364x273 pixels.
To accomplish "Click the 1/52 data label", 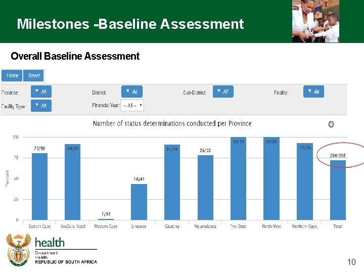I will [x=106, y=214].
